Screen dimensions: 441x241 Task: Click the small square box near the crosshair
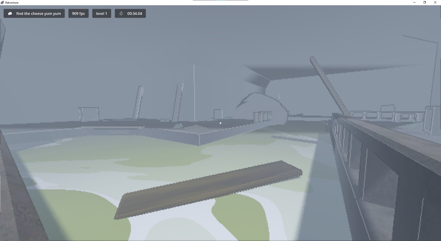click(x=218, y=114)
